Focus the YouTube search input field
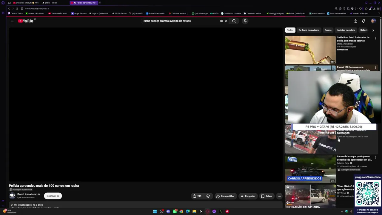Image resolution: width=382 pixels, height=215 pixels. 181,21
